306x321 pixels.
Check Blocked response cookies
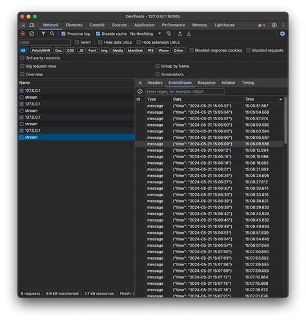(191, 50)
